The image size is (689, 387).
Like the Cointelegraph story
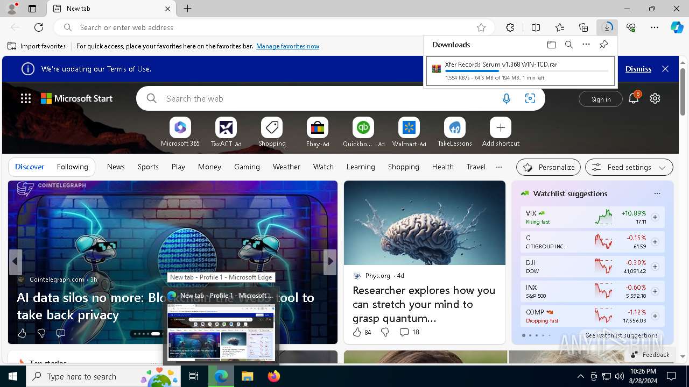22,333
